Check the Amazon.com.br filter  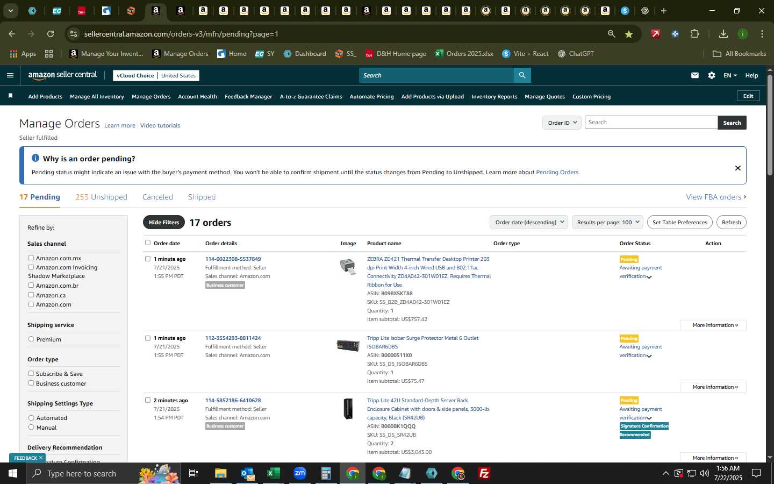pos(31,286)
